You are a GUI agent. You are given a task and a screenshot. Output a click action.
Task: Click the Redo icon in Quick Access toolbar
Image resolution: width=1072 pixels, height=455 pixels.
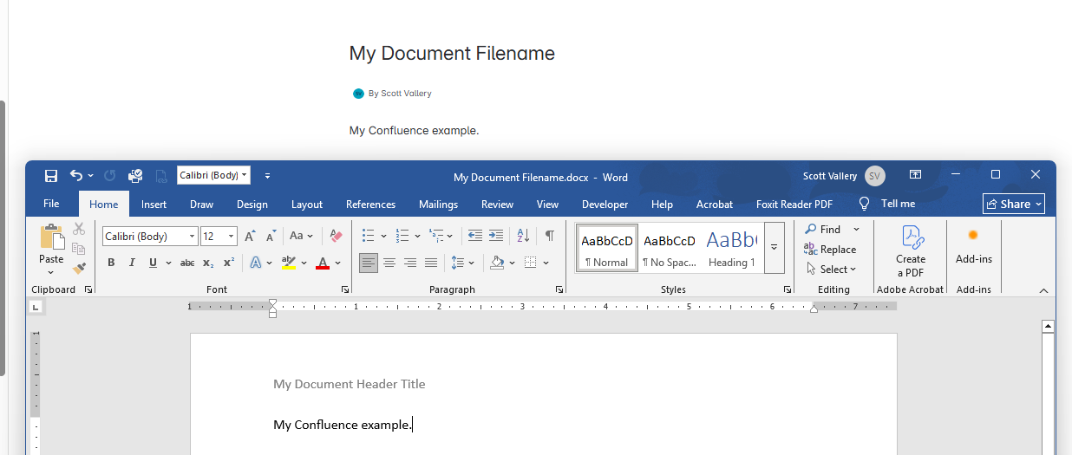(110, 176)
